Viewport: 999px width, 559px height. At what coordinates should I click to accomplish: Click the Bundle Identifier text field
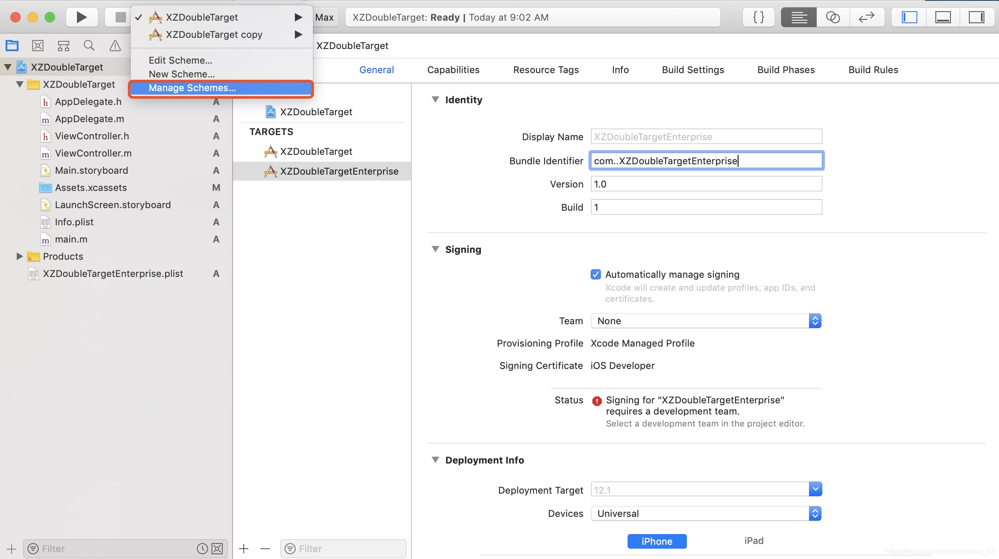pos(706,161)
